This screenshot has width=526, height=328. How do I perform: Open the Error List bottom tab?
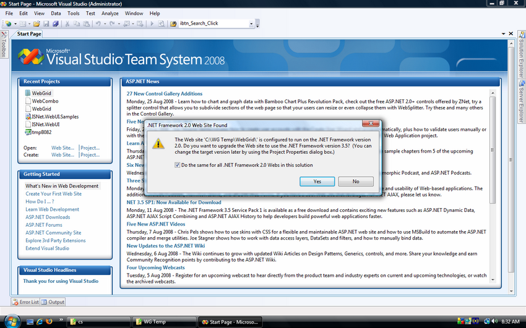[25, 302]
